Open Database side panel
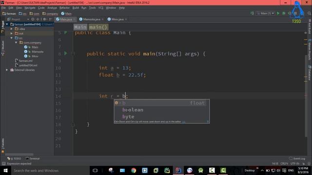312x175 pixels. pyautogui.click(x=310, y=73)
